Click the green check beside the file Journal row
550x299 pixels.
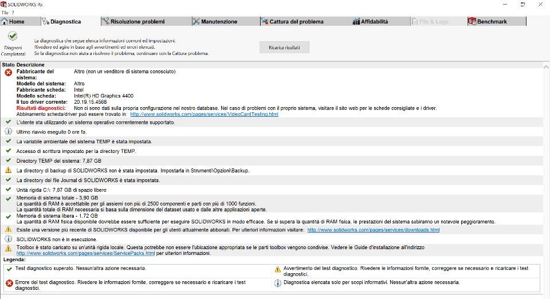tap(9, 179)
